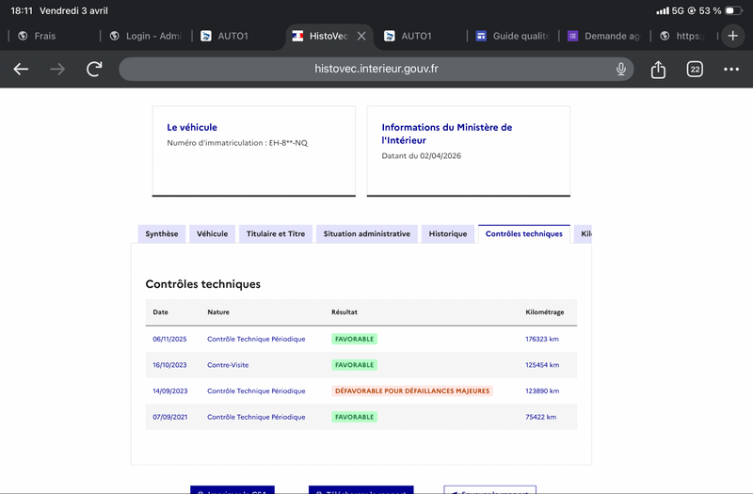Screen dimensions: 753x494
Task: Click the 75422 km mileage value
Action: point(540,417)
